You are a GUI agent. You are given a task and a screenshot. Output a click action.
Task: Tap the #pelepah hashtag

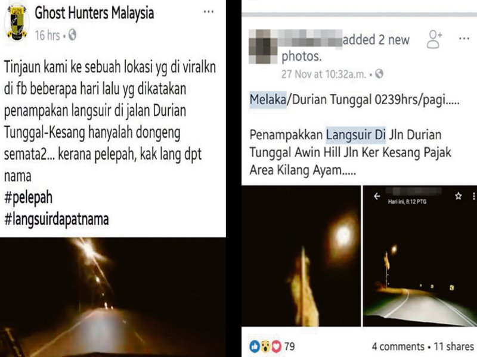point(28,198)
